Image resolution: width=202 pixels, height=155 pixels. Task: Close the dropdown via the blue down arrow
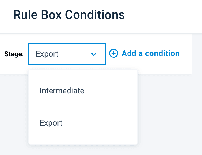(x=94, y=54)
